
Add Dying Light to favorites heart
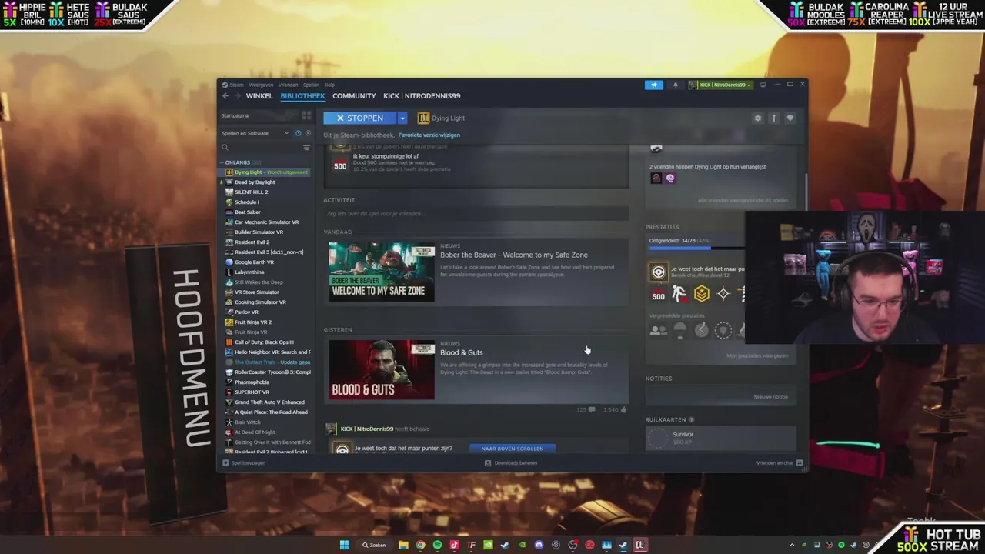tap(790, 118)
